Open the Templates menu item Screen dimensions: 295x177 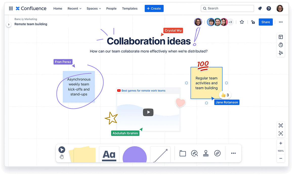[x=130, y=8]
